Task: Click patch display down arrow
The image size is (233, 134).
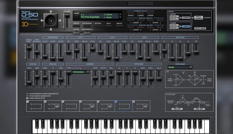Action: coord(120,17)
